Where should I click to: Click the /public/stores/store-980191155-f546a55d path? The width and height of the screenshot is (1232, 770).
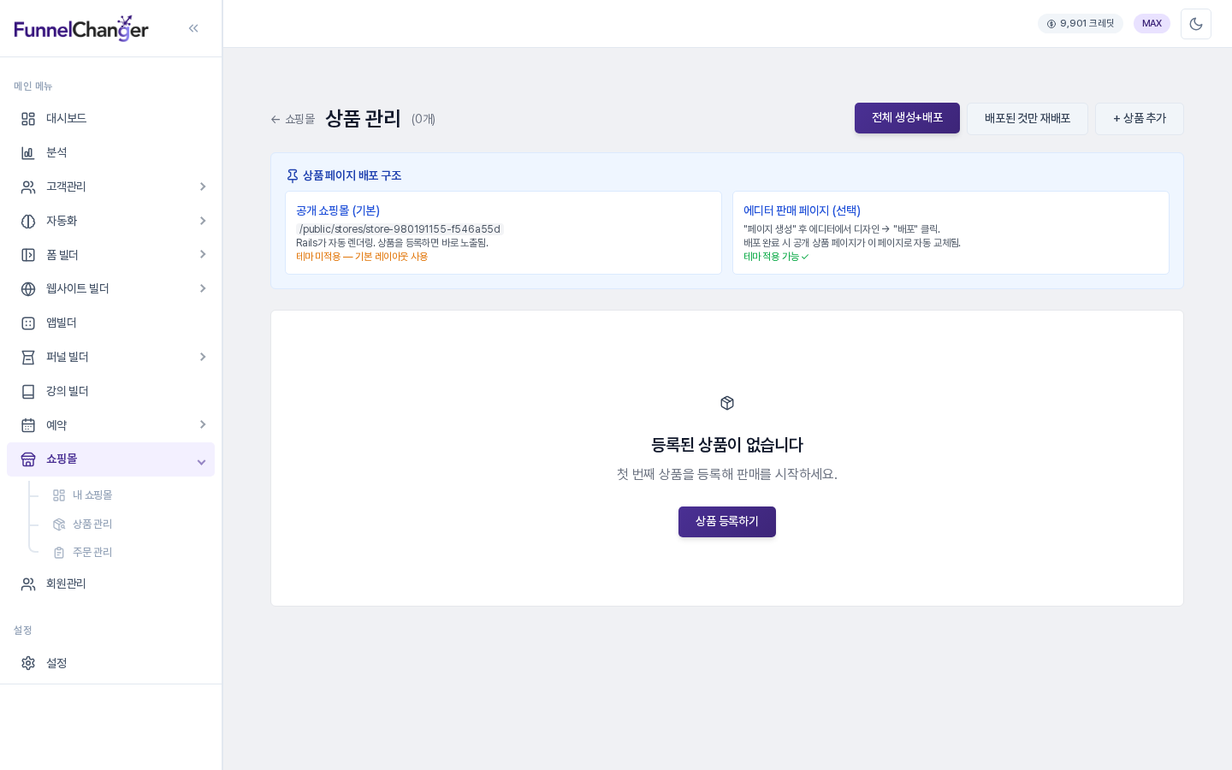pos(400,229)
